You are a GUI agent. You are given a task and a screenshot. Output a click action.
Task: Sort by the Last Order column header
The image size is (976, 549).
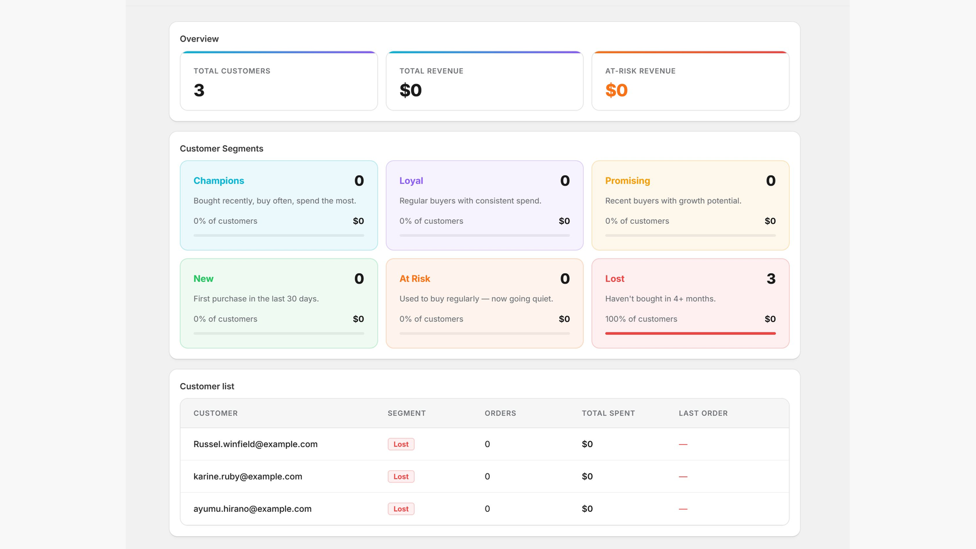point(703,414)
